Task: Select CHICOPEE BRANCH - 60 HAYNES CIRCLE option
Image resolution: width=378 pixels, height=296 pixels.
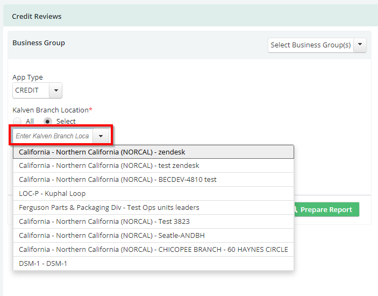Action: (x=154, y=249)
